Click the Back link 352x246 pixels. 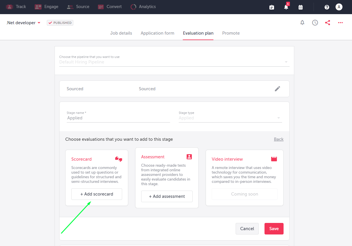click(x=278, y=139)
